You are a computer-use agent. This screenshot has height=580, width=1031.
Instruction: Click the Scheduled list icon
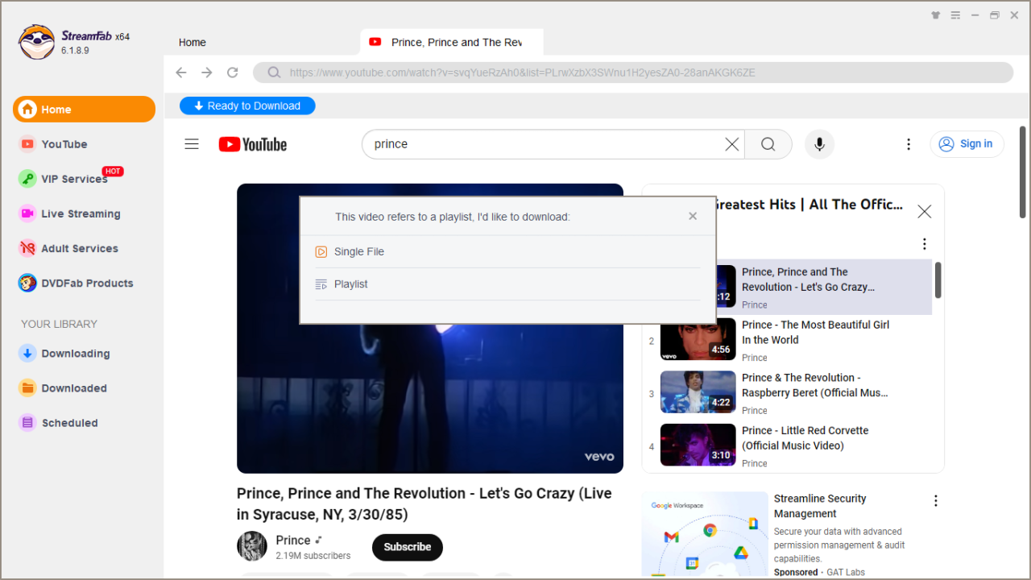(x=27, y=422)
